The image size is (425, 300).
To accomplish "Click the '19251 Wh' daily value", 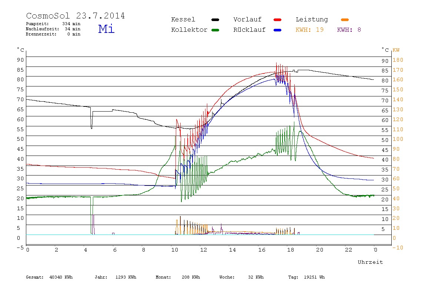I will pyautogui.click(x=314, y=277).
